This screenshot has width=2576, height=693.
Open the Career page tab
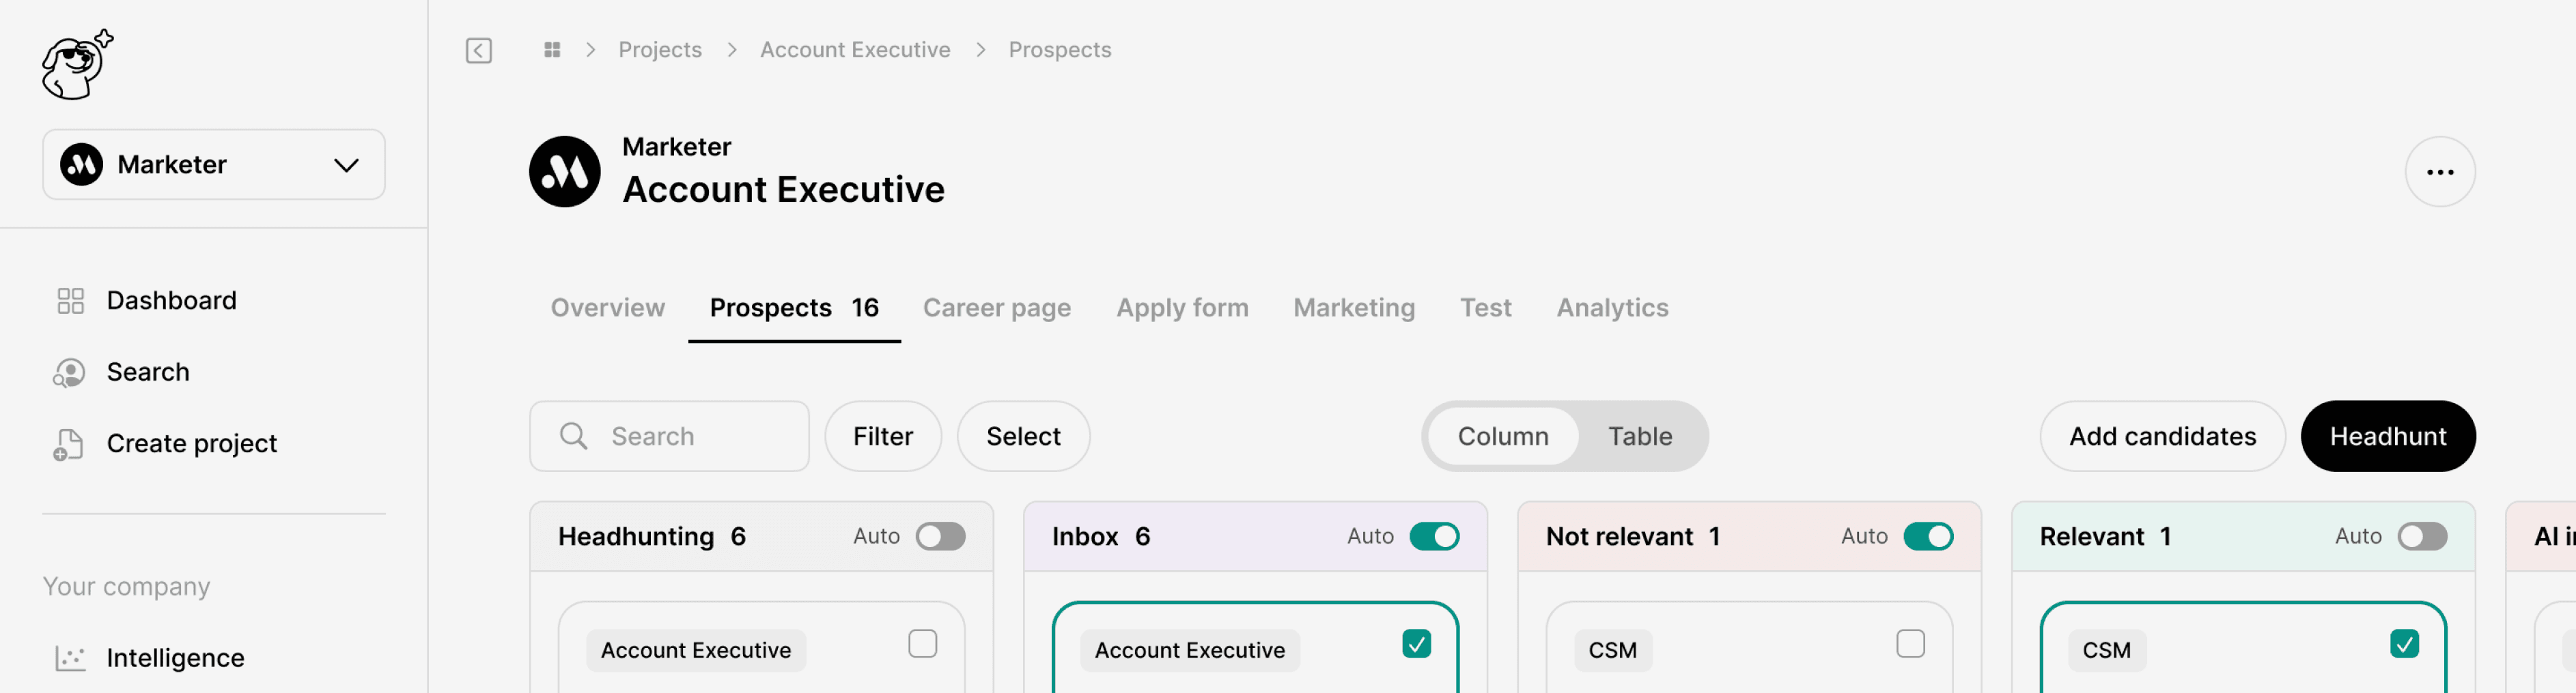[x=997, y=308]
